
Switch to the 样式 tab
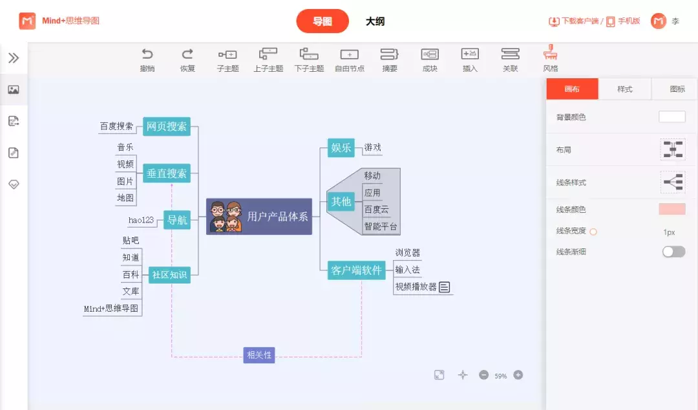pyautogui.click(x=624, y=89)
